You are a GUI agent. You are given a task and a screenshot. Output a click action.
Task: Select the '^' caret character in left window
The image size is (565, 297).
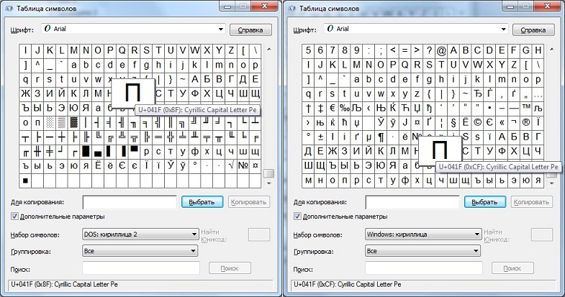37,65
